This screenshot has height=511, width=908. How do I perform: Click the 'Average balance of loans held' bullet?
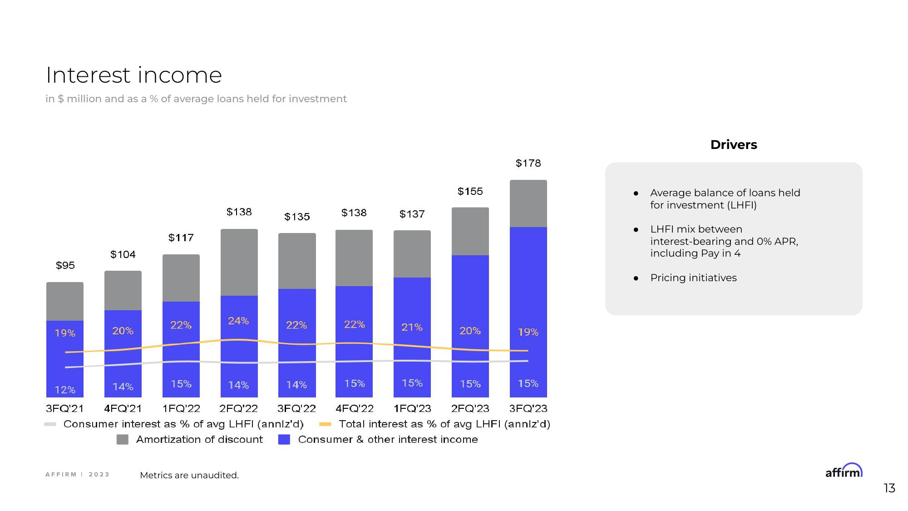pyautogui.click(x=725, y=198)
